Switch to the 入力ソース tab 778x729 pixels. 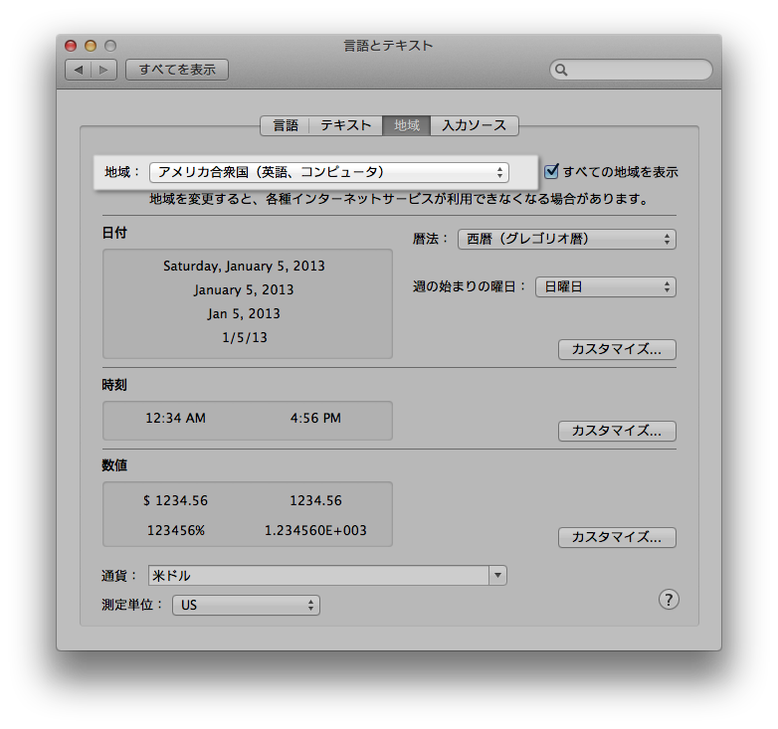pyautogui.click(x=475, y=125)
